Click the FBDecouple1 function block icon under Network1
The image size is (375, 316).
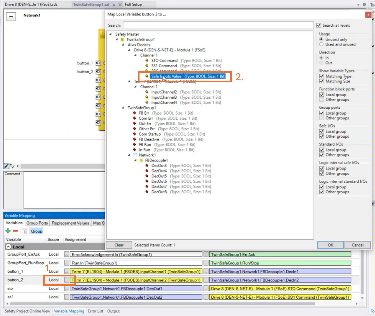tap(141, 160)
